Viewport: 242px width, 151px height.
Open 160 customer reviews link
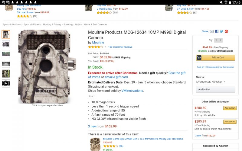pyautogui.click(x=120, y=47)
